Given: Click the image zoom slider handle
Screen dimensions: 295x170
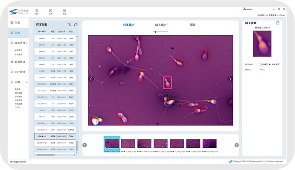Looking at the screenshot, I should coord(155,32).
